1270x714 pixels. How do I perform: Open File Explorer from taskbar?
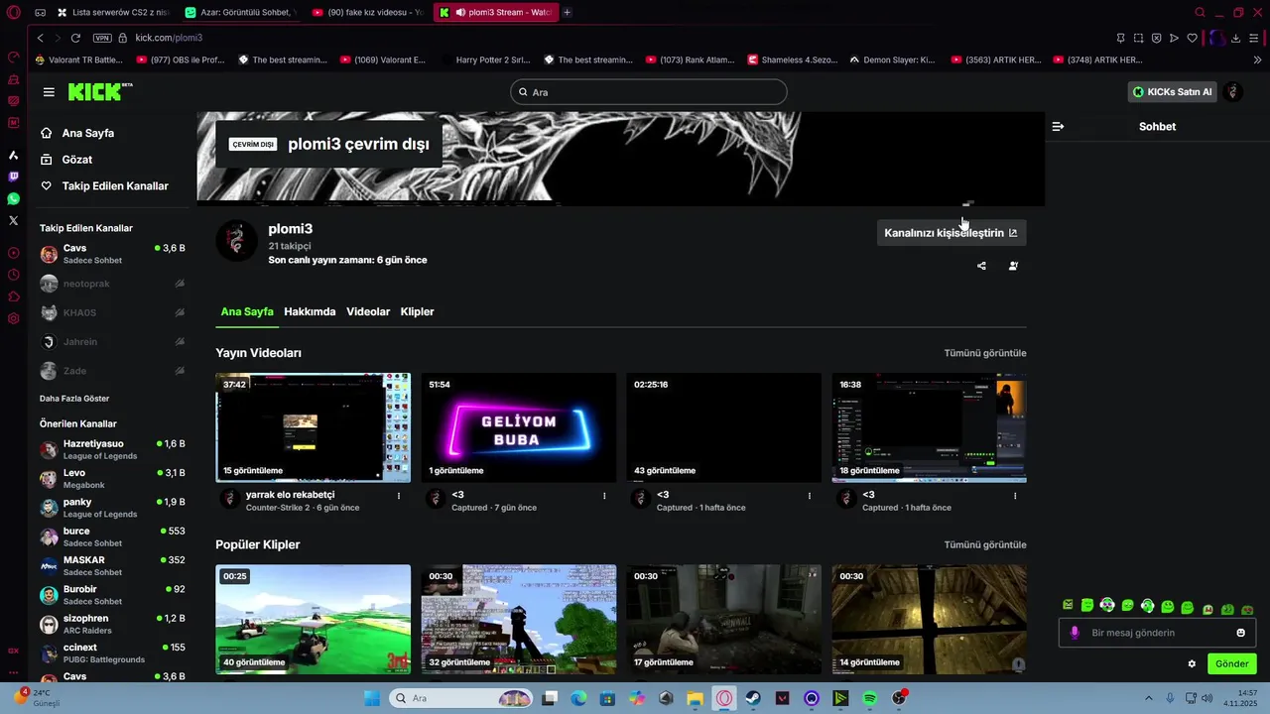pyautogui.click(x=696, y=698)
